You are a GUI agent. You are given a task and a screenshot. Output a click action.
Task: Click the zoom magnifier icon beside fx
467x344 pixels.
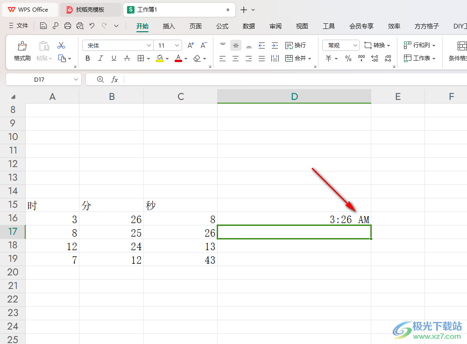click(100, 79)
